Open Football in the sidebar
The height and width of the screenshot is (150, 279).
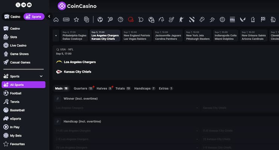[x=23, y=93]
